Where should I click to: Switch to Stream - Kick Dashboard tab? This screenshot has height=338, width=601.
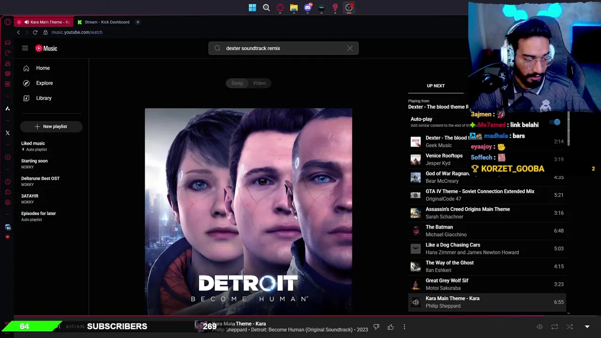coord(103,22)
